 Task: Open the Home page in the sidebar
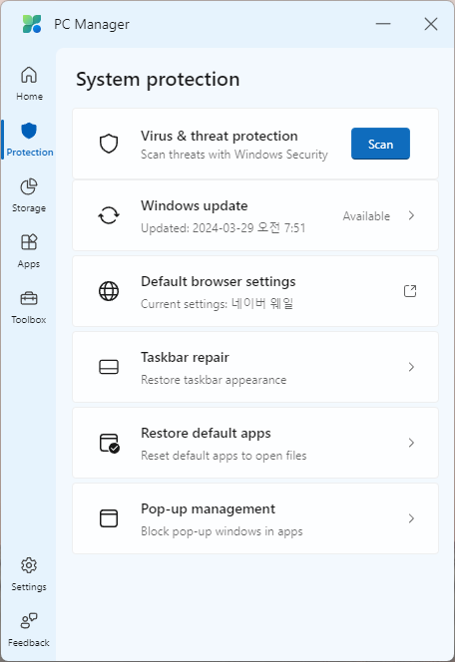(x=29, y=84)
